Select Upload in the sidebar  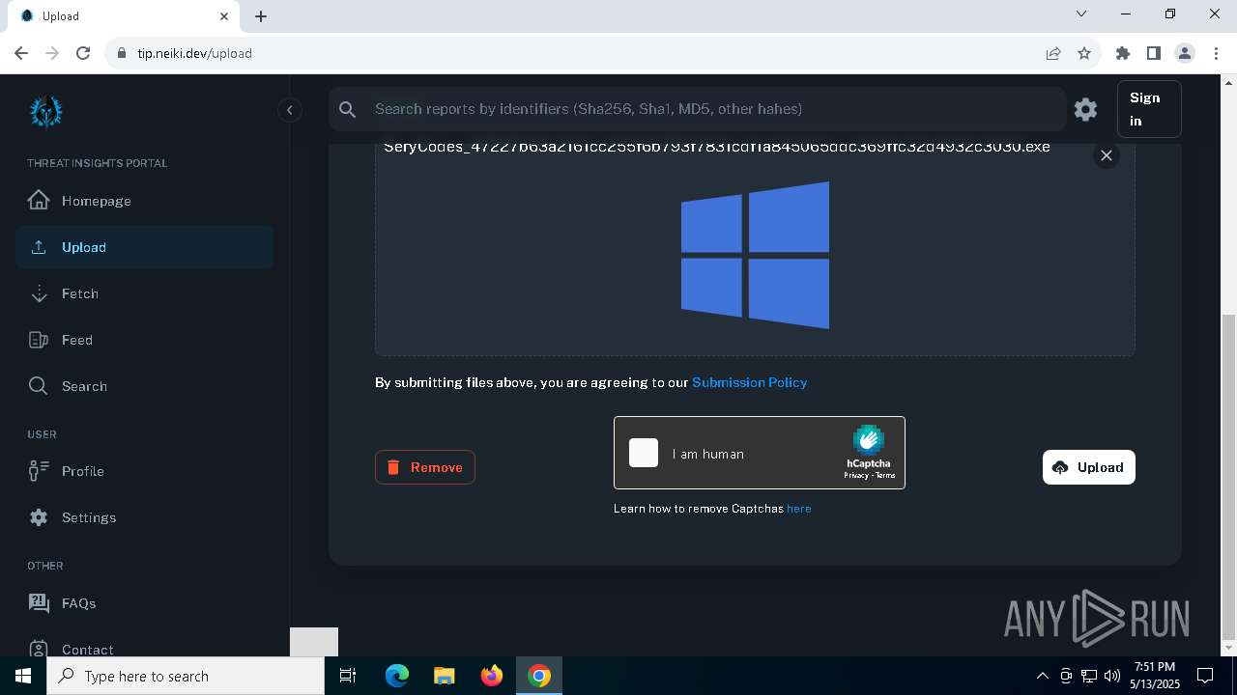tap(144, 247)
